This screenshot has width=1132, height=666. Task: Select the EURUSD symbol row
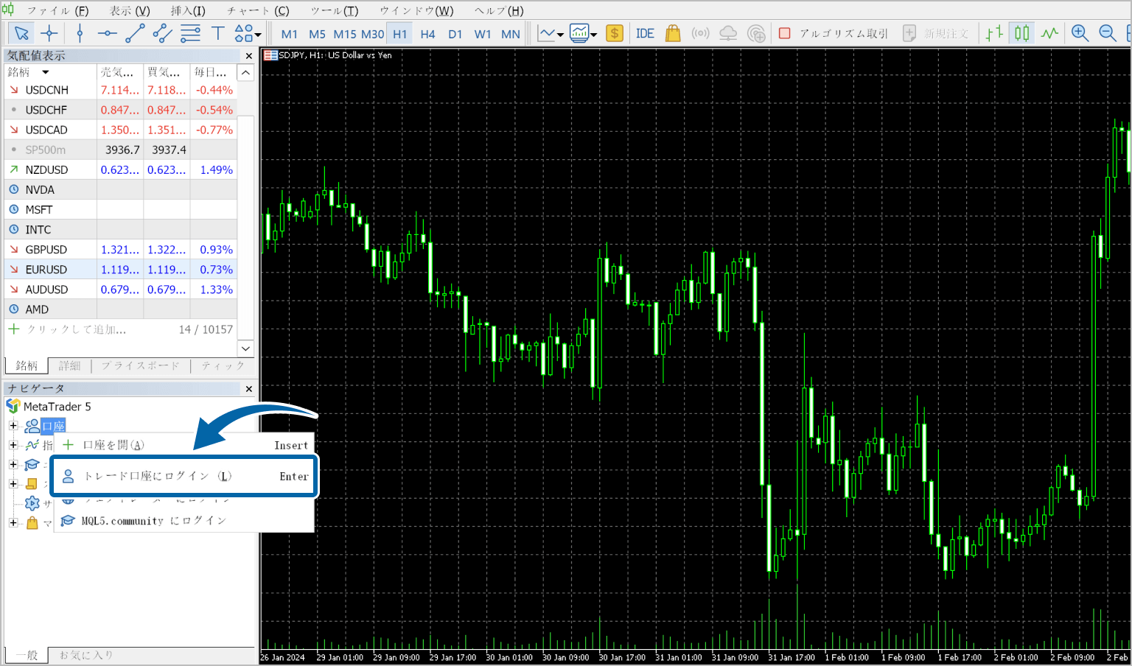tap(121, 270)
